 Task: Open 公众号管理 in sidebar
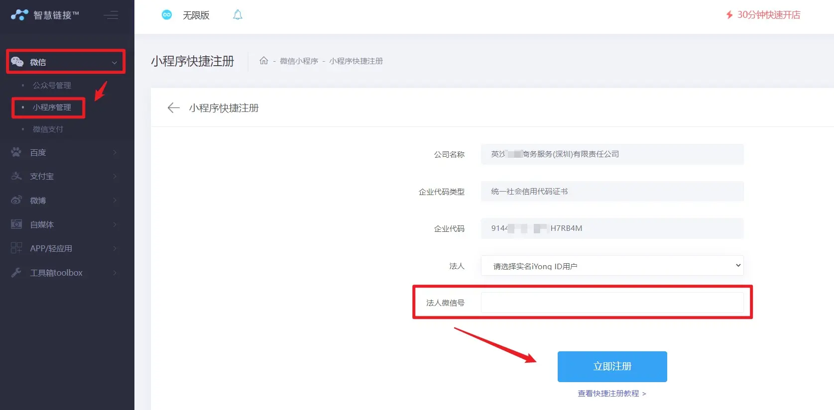tap(52, 86)
